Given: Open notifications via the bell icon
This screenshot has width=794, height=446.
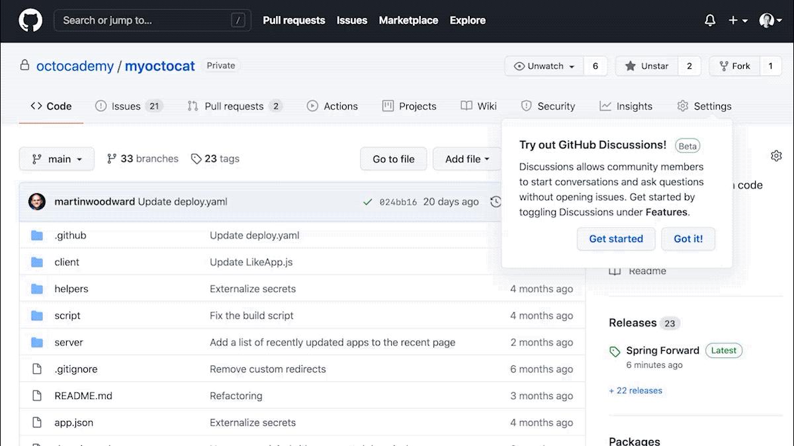Looking at the screenshot, I should [709, 21].
